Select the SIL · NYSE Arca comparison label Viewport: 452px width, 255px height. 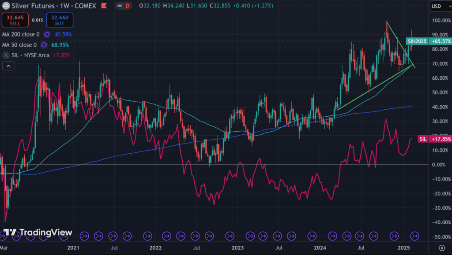[x=30, y=55]
